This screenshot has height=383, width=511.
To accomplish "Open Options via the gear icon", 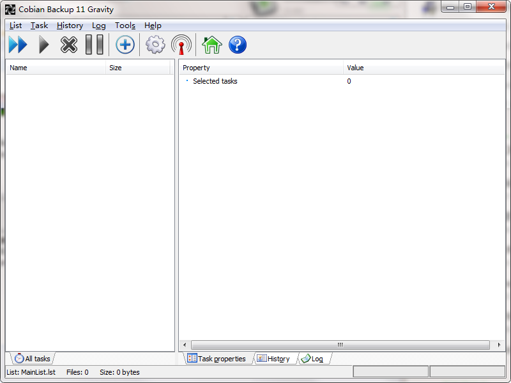I will (155, 45).
